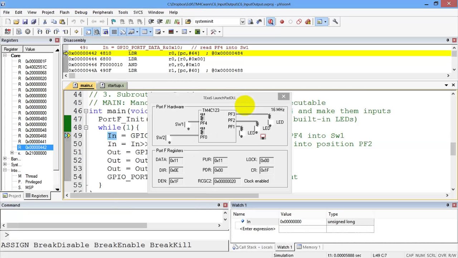This screenshot has width=458, height=258.
Task: Close the TExaS LaunchPadDLL window
Action: (283, 96)
